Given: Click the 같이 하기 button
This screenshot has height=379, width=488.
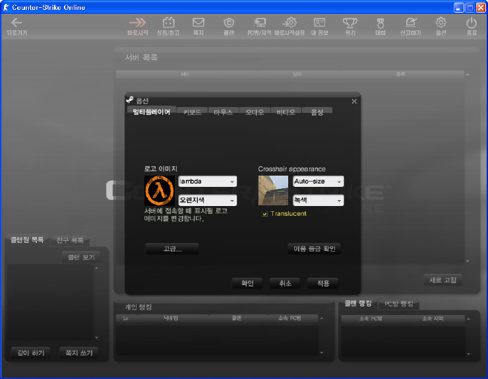Looking at the screenshot, I should 30,353.
